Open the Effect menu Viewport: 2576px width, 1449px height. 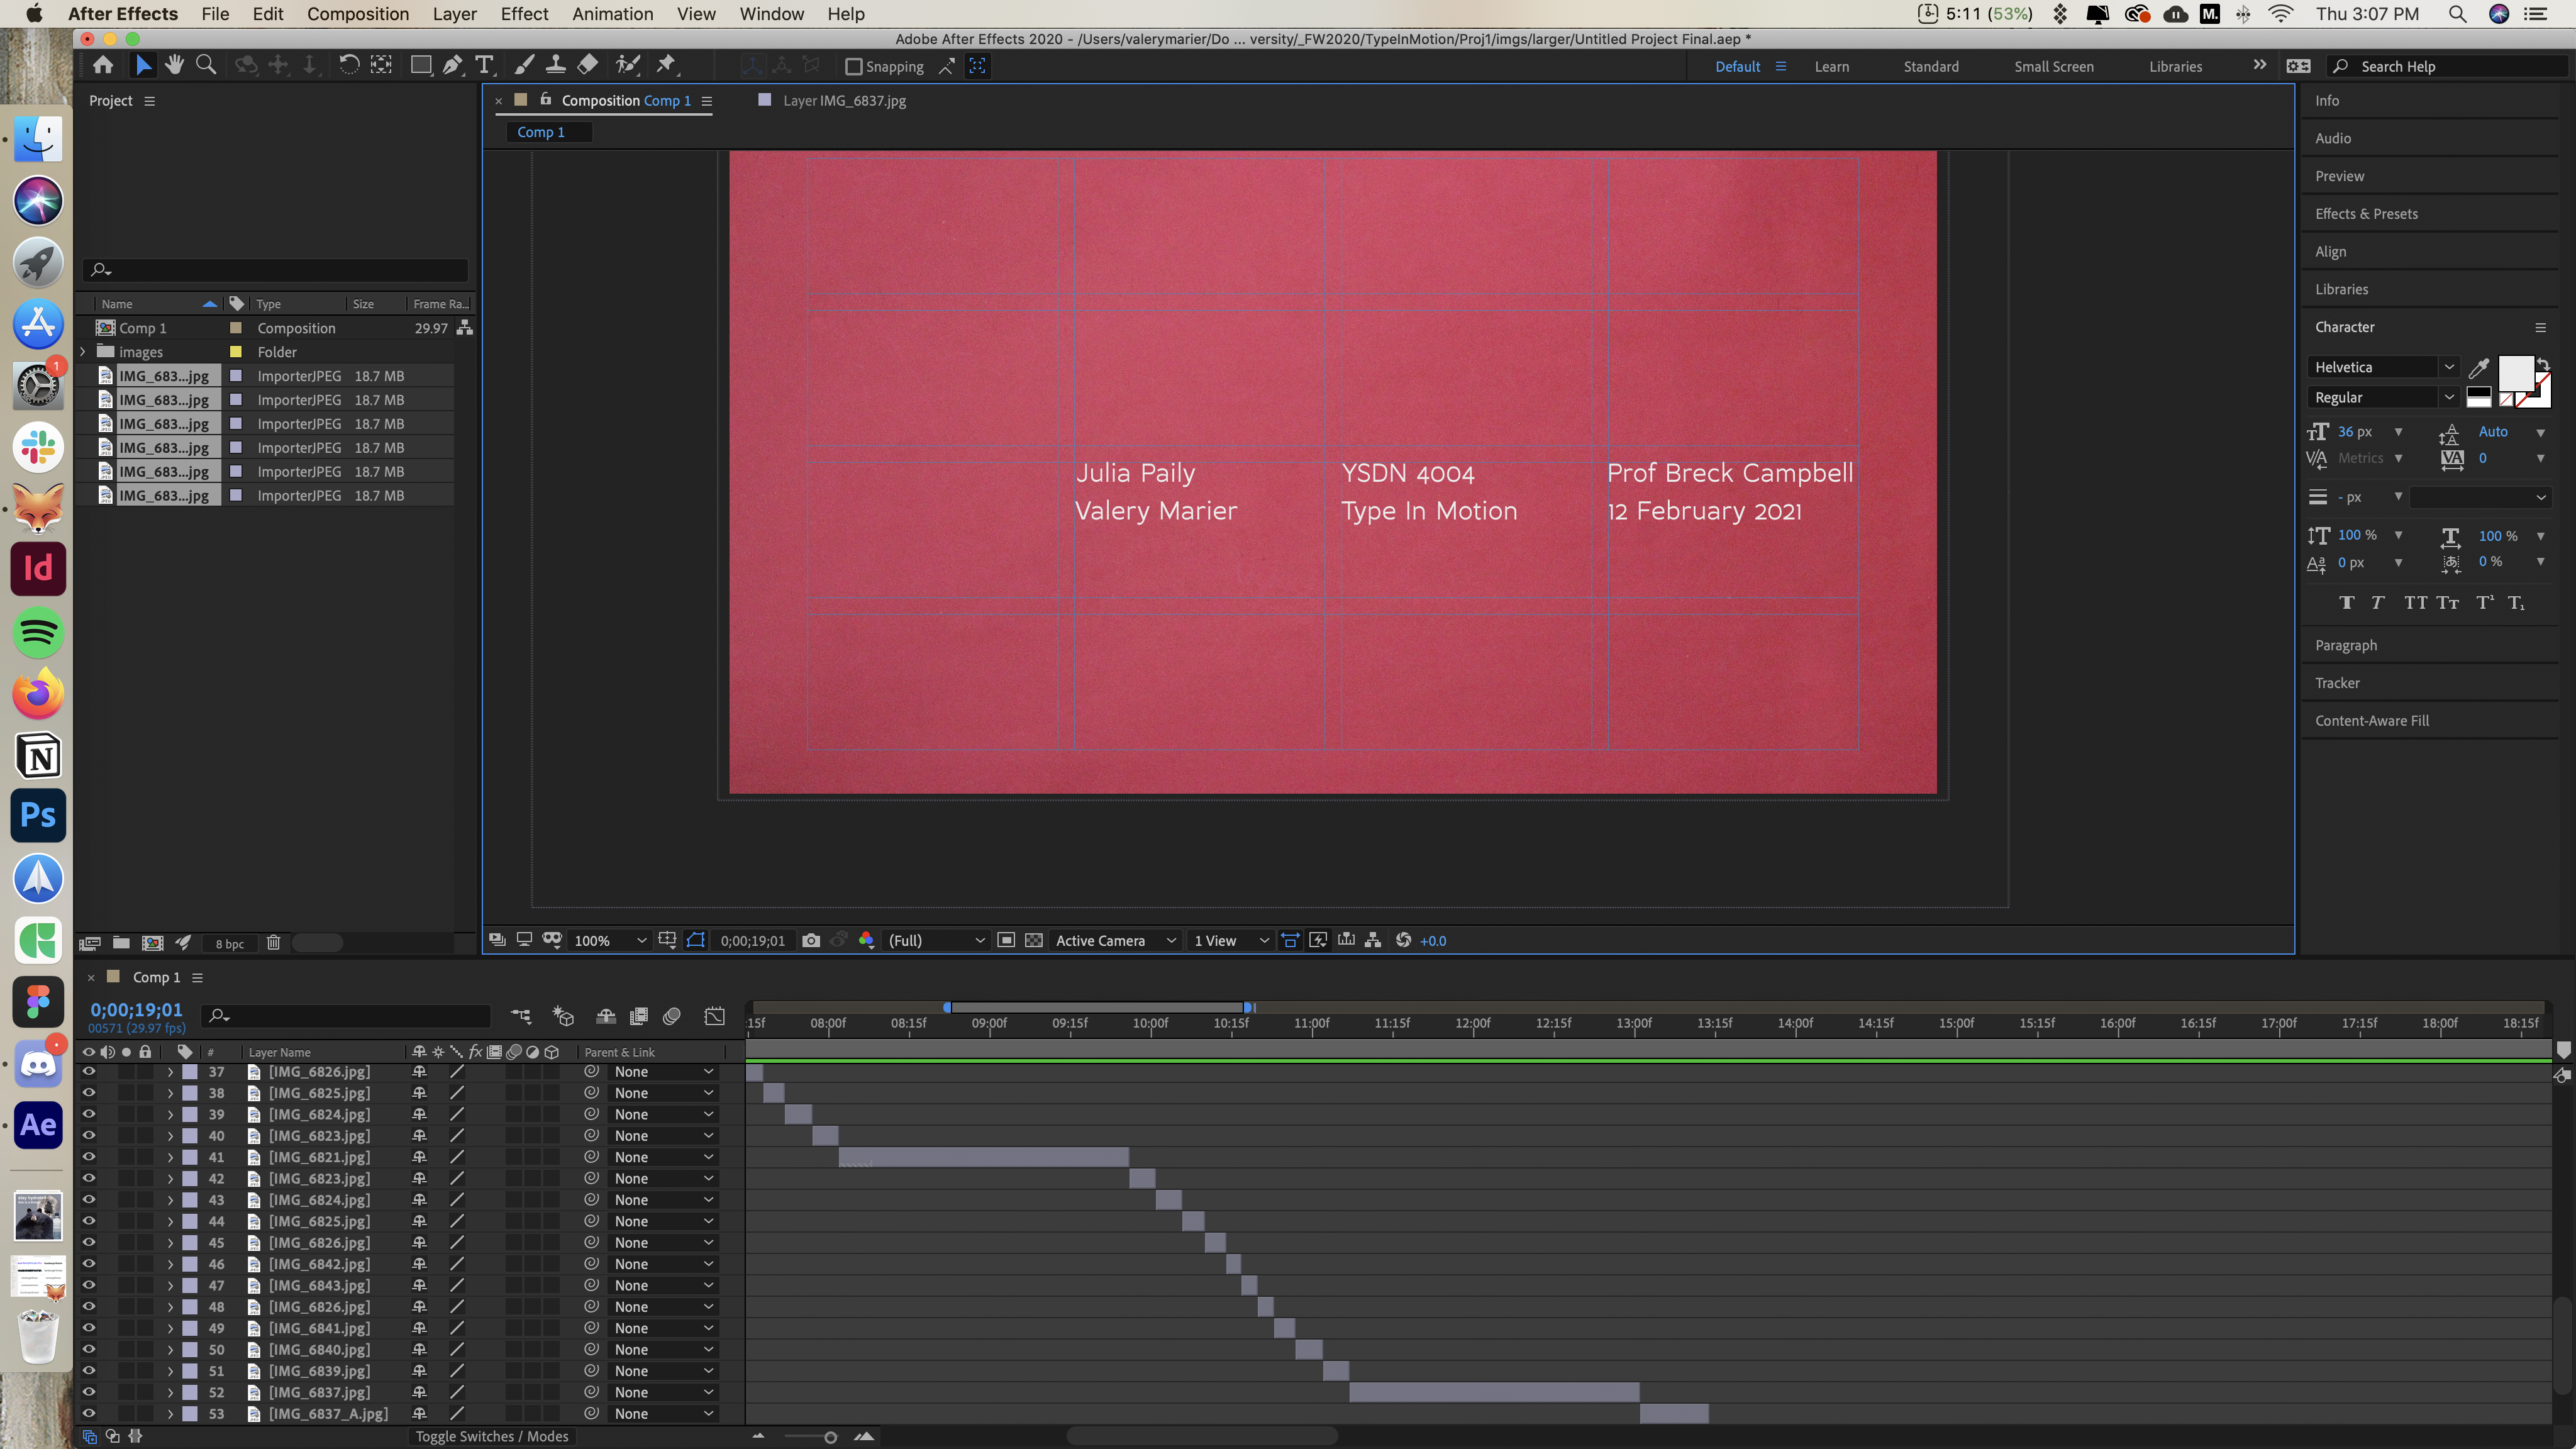524,14
